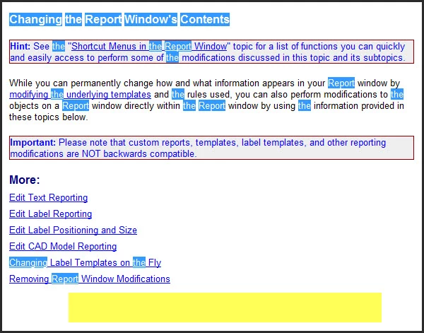Viewport: 424px width, 333px height.
Task: Click the words 'NOT backwards compatible'
Action: (139, 154)
